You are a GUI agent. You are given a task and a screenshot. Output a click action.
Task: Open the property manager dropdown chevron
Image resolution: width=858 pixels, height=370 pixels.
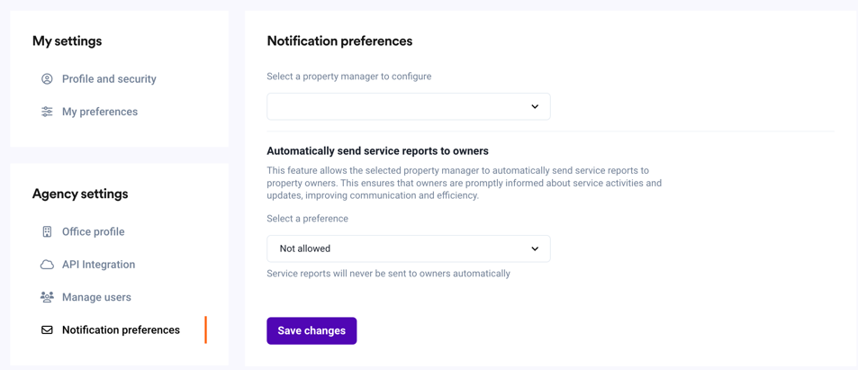click(x=535, y=106)
